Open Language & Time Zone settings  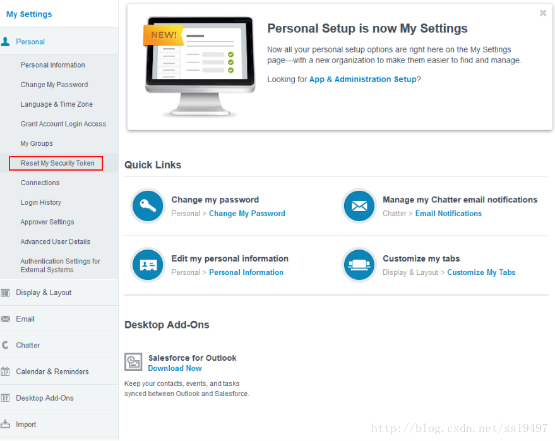coord(57,104)
